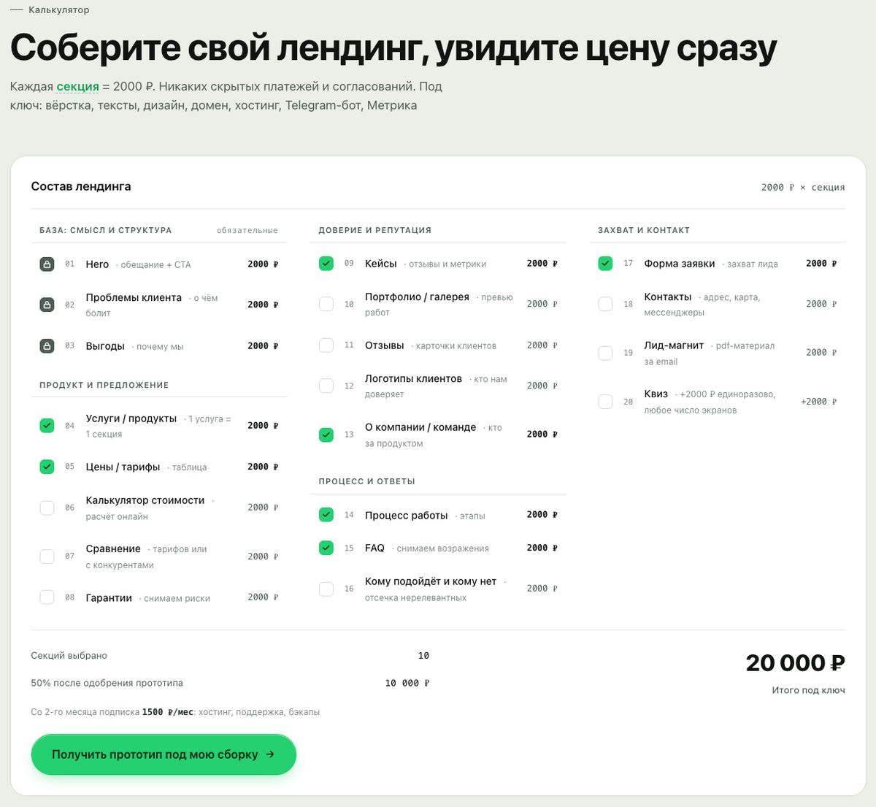Screen dimensions: 876x807
Task: Click the Hero section label
Action: tap(97, 264)
